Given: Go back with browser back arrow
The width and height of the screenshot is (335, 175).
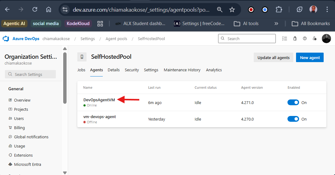Looking at the screenshot, I should pos(7,9).
